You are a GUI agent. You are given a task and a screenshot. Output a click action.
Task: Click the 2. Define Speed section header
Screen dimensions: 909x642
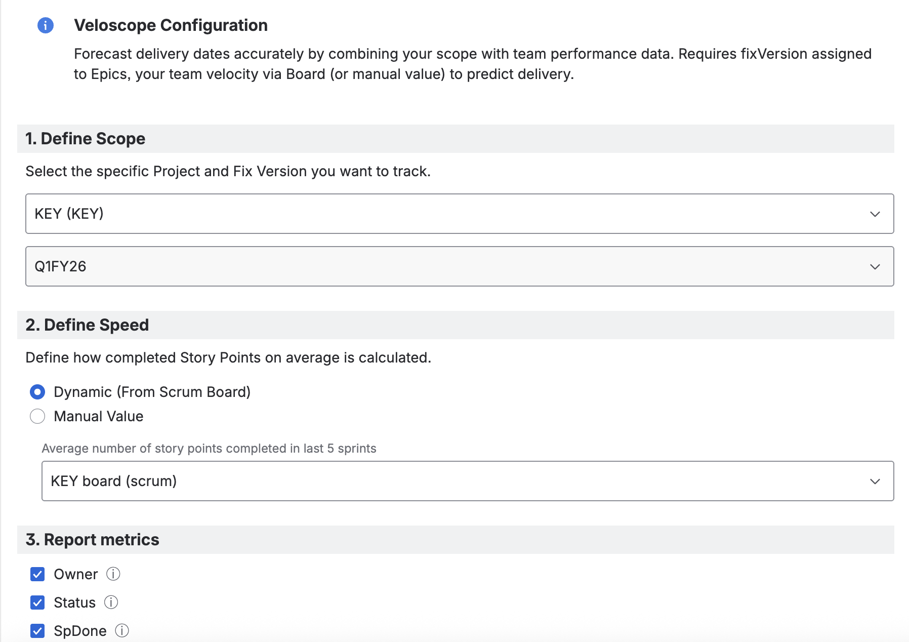pos(87,325)
